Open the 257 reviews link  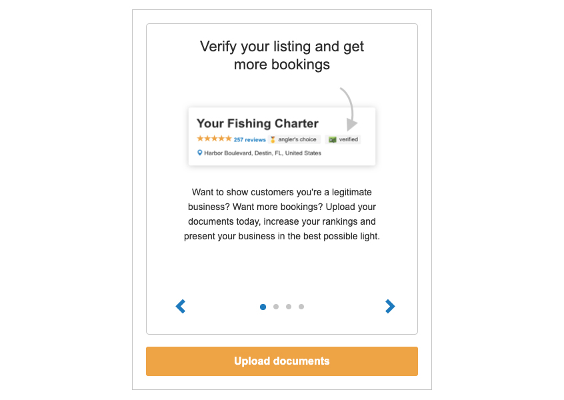click(249, 140)
